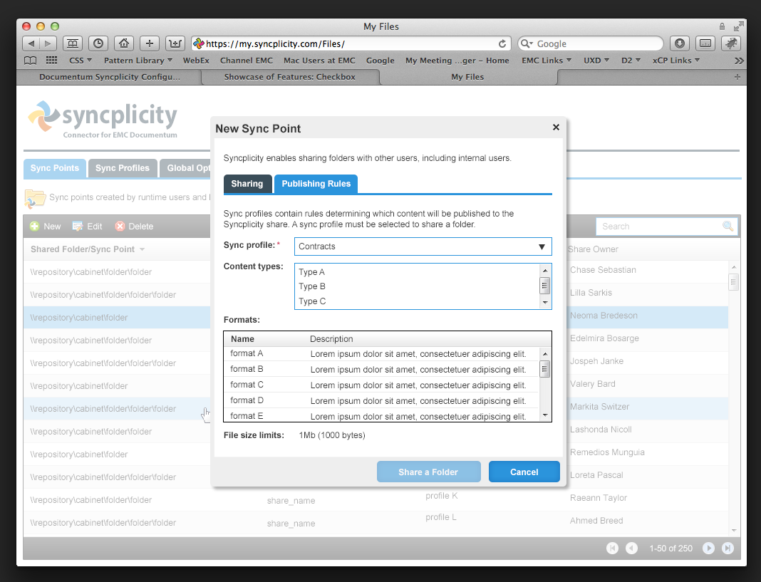
Task: Click the browser URL address field
Action: pos(351,43)
